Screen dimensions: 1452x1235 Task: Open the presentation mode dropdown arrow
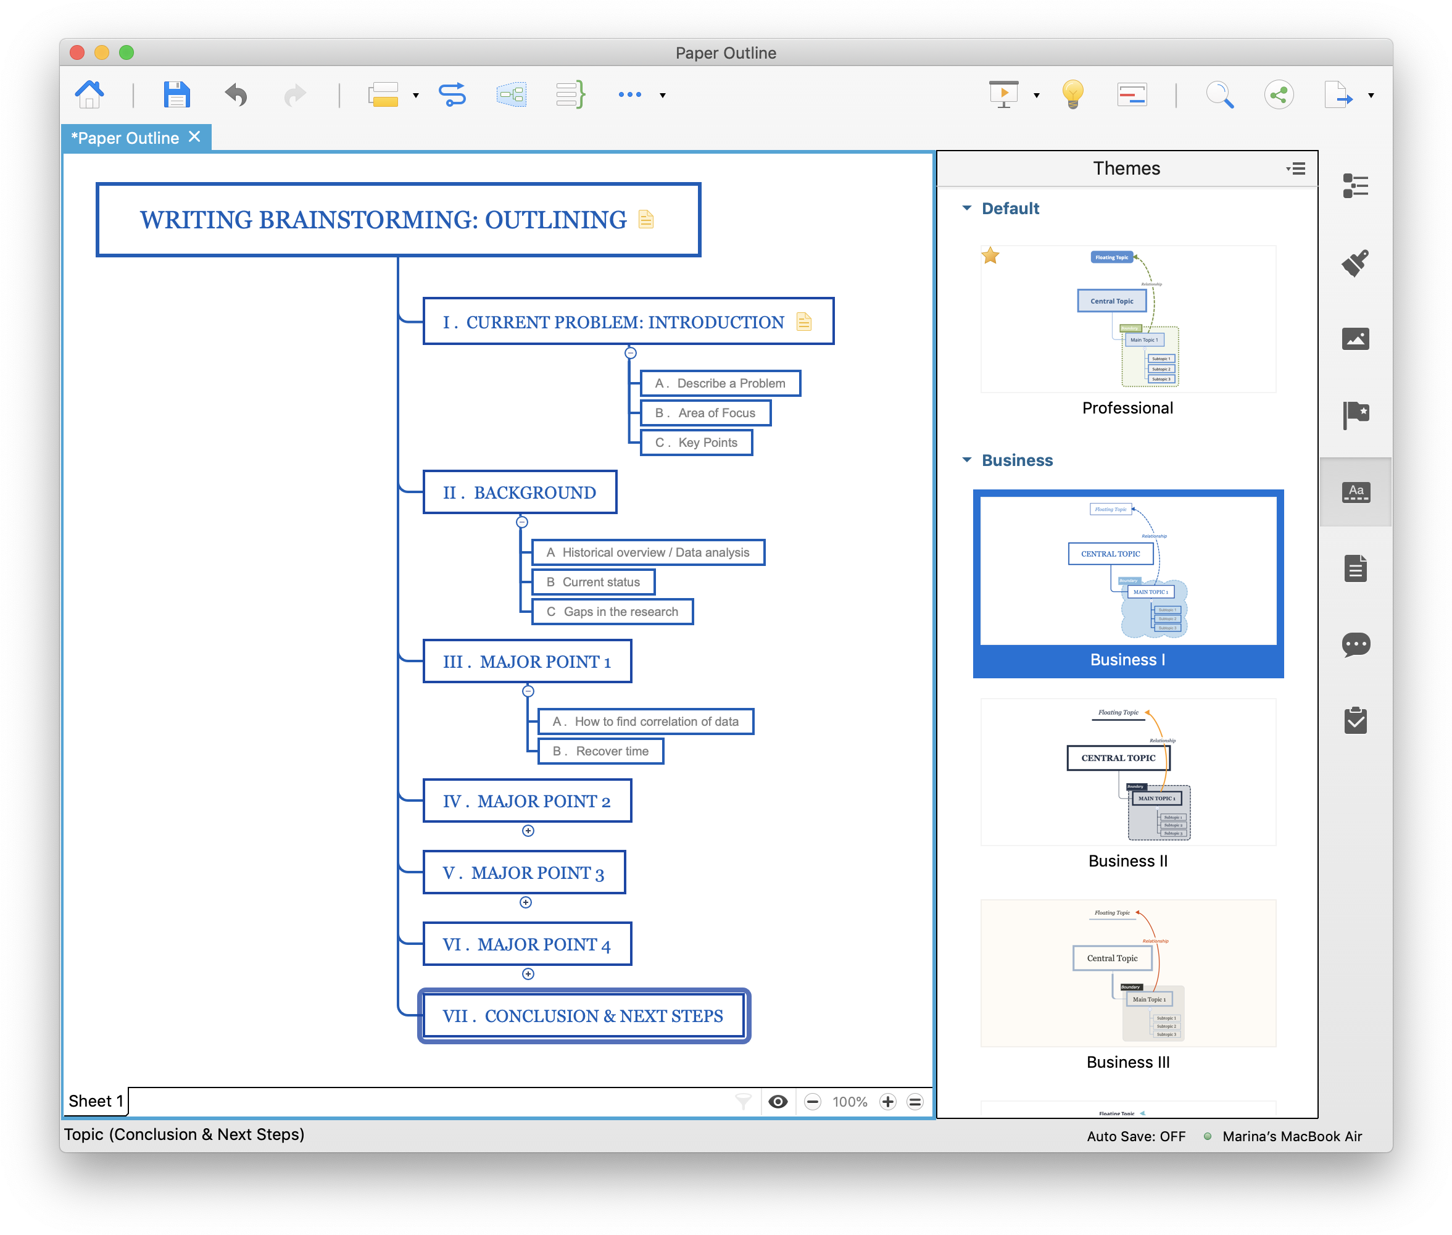[1036, 96]
